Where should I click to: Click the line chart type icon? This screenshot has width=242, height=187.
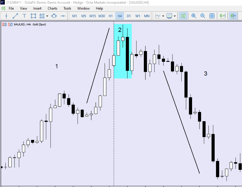[x=158, y=16]
